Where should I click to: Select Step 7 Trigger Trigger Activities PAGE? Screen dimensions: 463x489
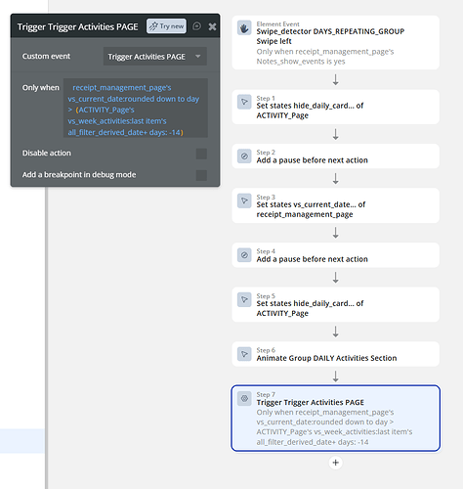[335, 419]
